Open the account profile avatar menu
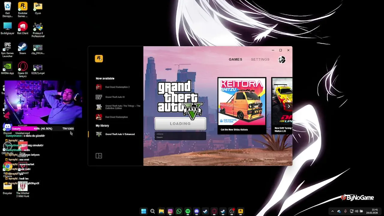Image resolution: width=384 pixels, height=216 pixels. (x=282, y=60)
